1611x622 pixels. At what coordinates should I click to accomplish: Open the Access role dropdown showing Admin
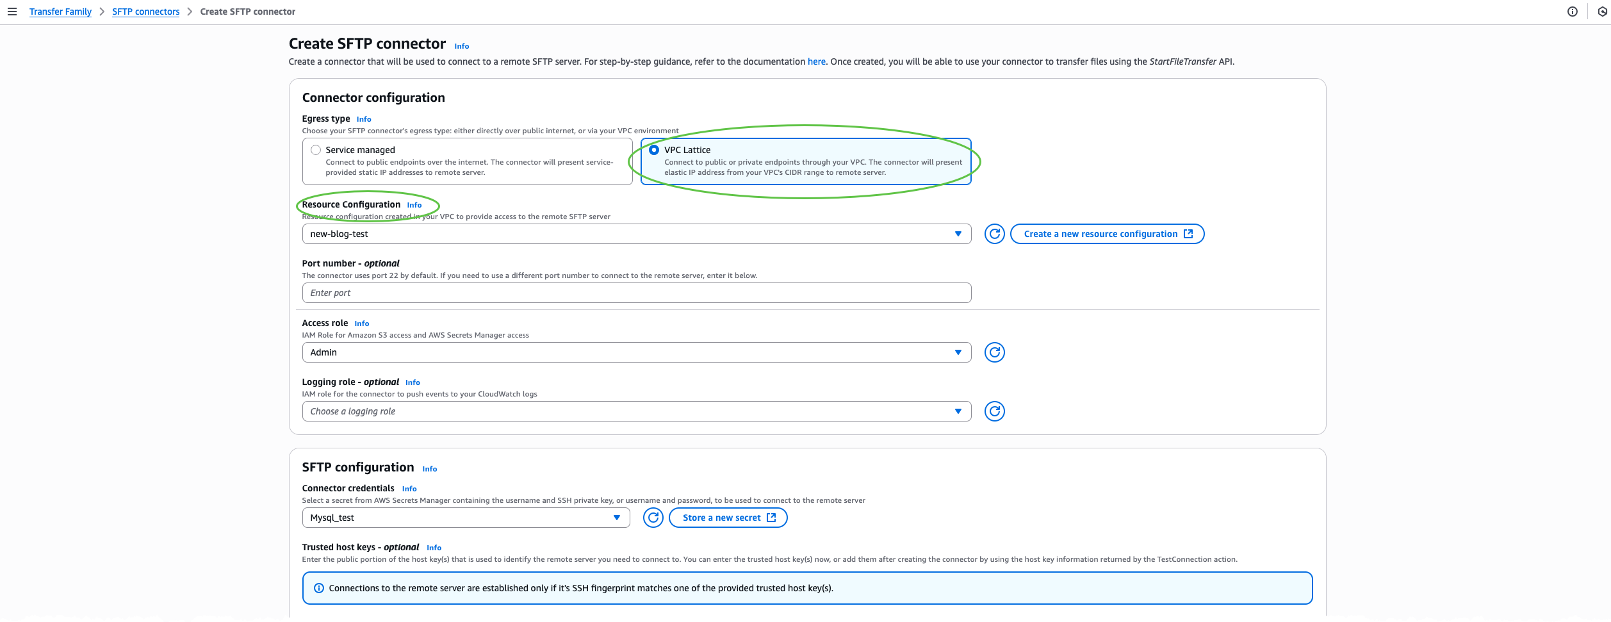pyautogui.click(x=636, y=352)
